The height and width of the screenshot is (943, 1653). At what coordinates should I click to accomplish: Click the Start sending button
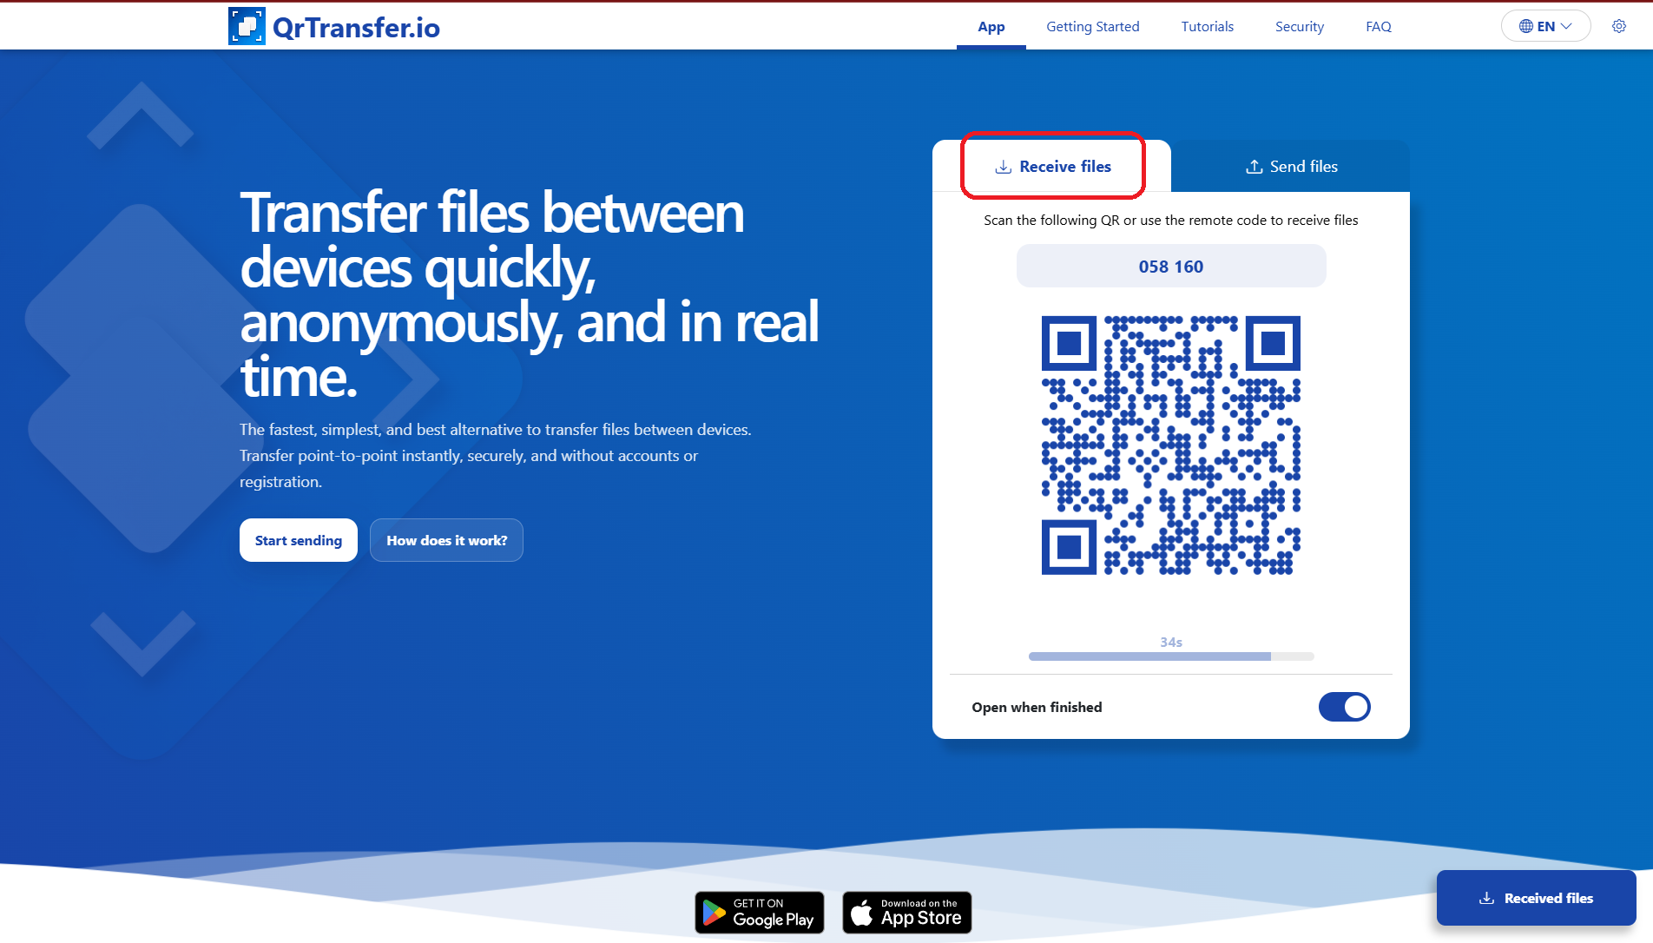coord(299,540)
